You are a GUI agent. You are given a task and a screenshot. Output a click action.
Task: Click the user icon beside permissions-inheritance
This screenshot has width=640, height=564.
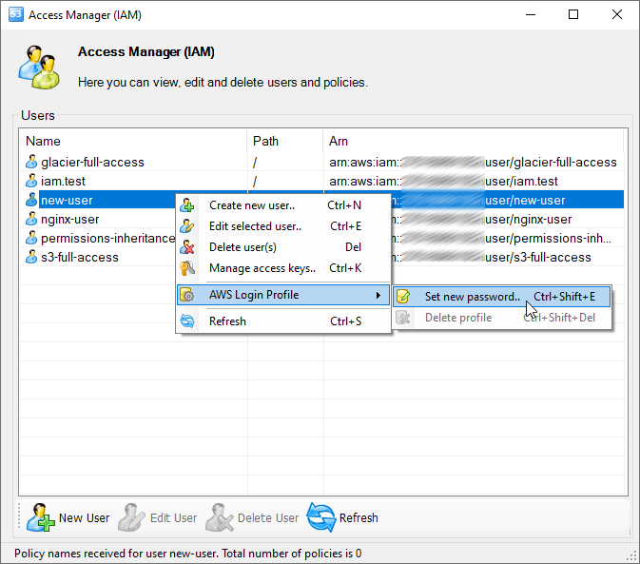pyautogui.click(x=31, y=238)
